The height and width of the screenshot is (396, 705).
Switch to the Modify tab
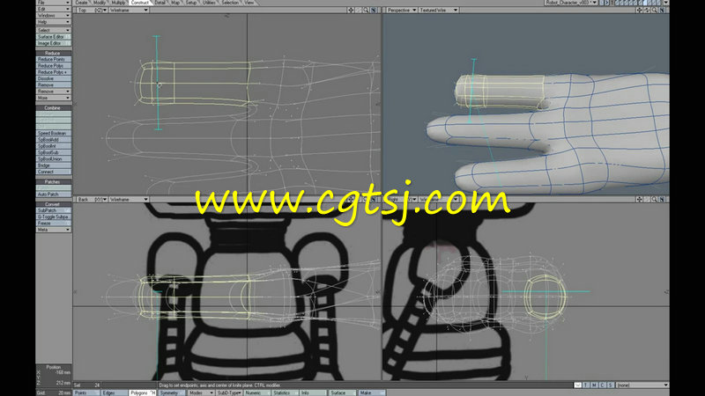(x=100, y=3)
